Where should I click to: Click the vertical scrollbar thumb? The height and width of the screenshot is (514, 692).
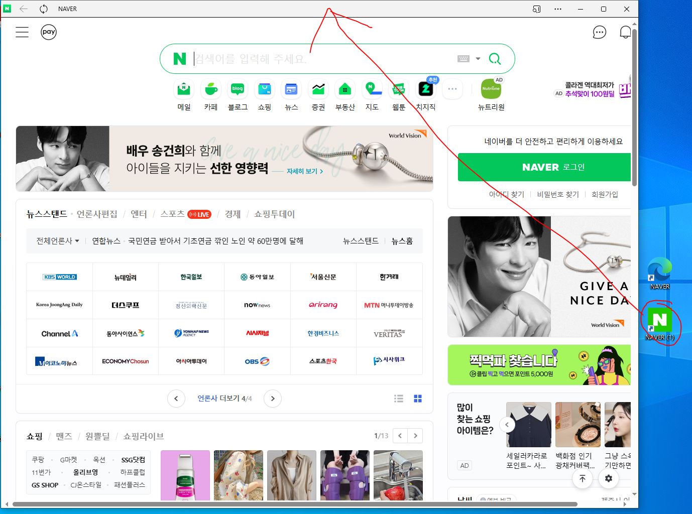634,107
